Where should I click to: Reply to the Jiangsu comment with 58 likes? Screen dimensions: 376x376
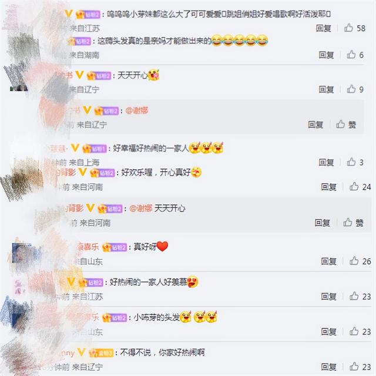324,28
